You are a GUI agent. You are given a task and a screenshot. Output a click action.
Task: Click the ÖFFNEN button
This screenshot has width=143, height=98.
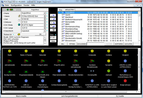coord(72,44)
